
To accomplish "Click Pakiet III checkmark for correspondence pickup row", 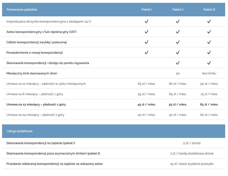I will 209,42.
